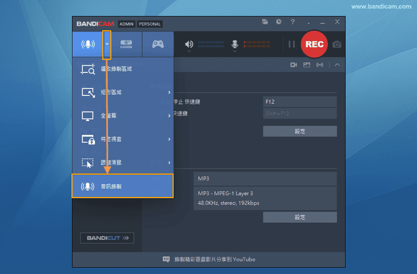Click the MP3 format field
This screenshot has width=417, height=274.
pos(265,179)
